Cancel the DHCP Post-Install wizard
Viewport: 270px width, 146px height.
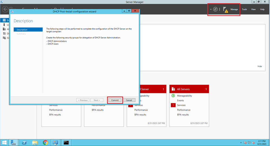click(x=129, y=100)
